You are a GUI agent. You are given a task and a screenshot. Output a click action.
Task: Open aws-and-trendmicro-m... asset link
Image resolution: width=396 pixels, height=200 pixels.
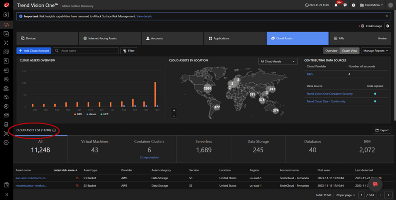click(x=31, y=178)
